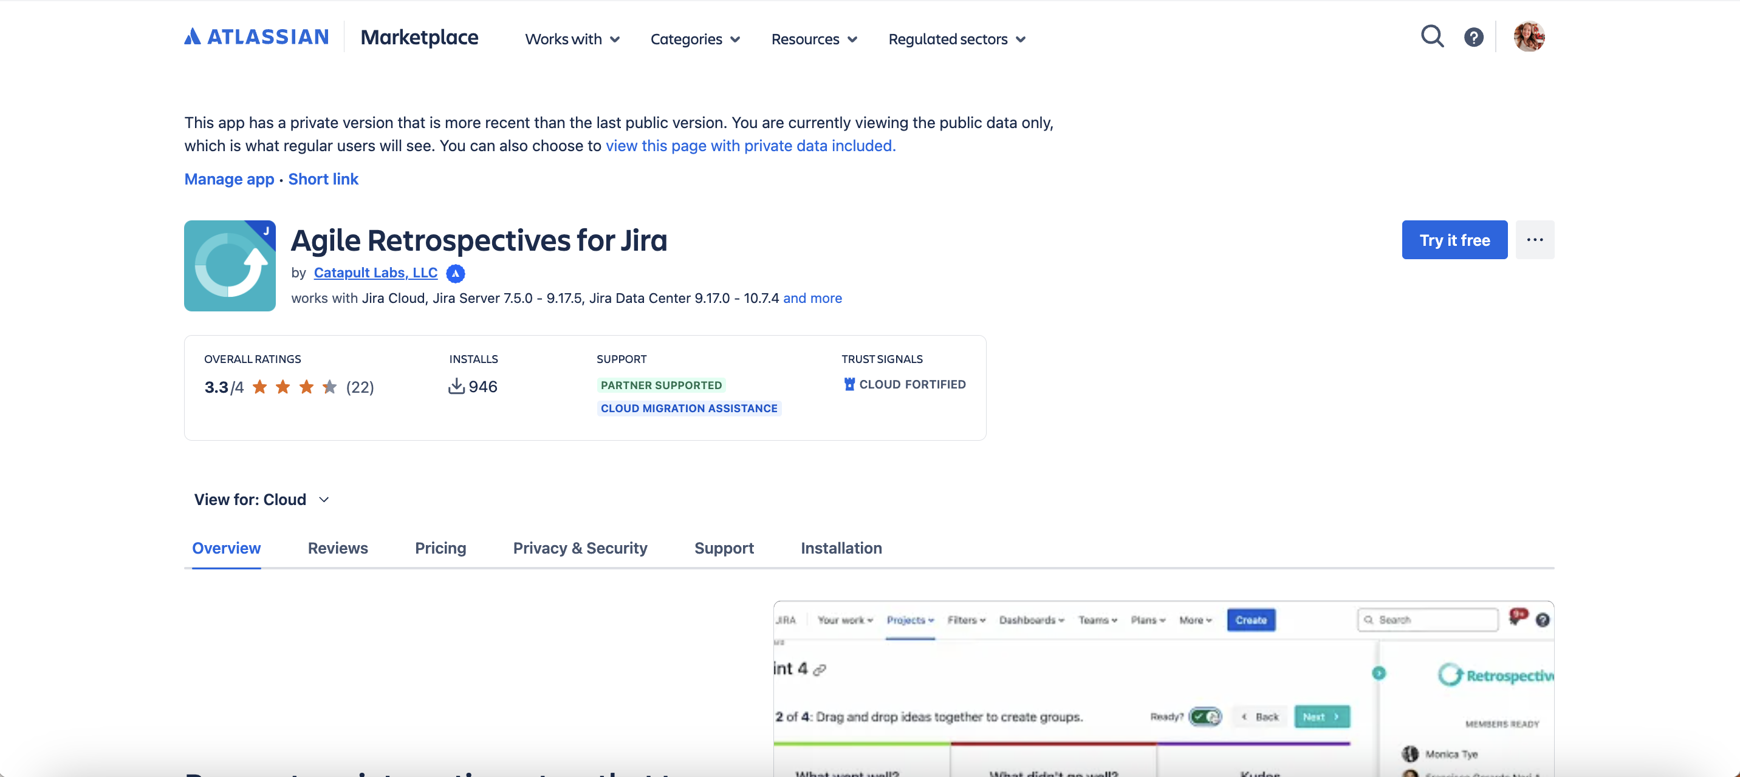Viewport: 1740px width, 777px height.
Task: Click the Agile Retrospectives app icon
Action: [230, 265]
